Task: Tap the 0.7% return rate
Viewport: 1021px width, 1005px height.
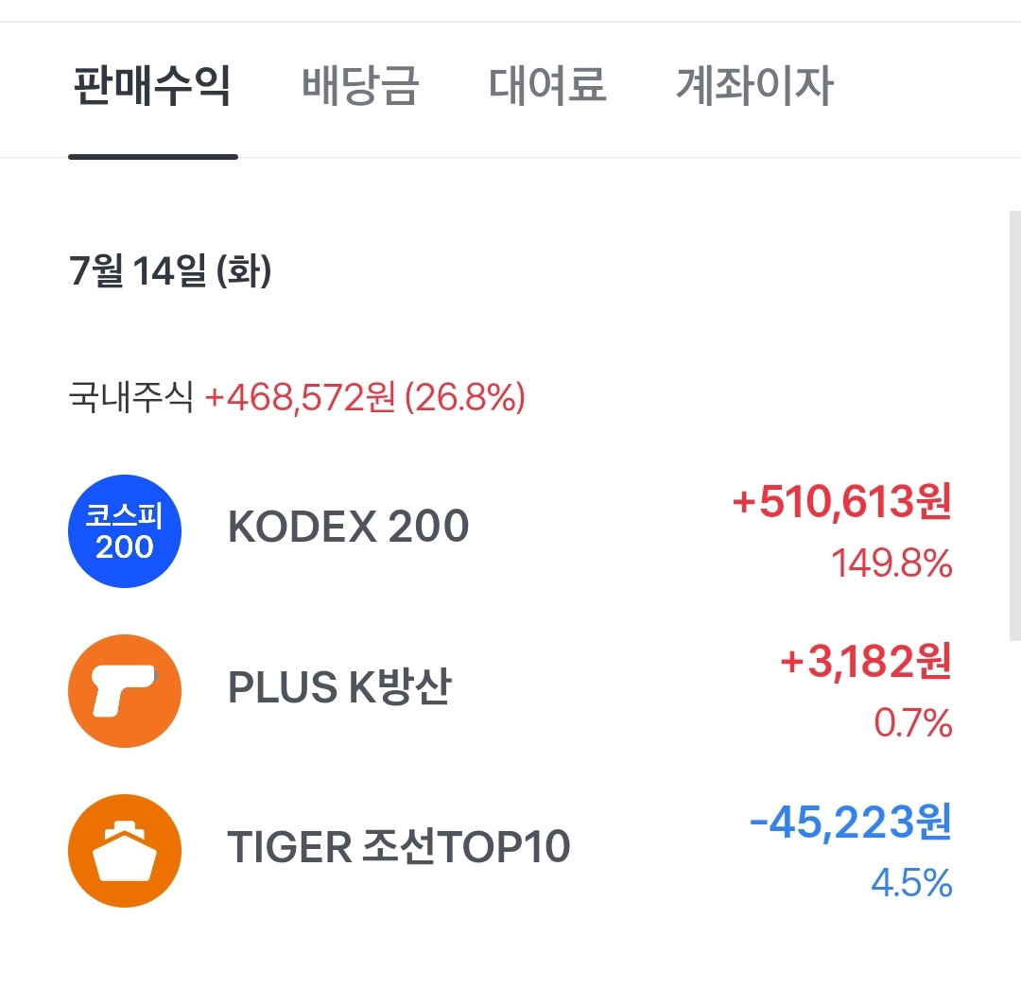Action: [913, 723]
